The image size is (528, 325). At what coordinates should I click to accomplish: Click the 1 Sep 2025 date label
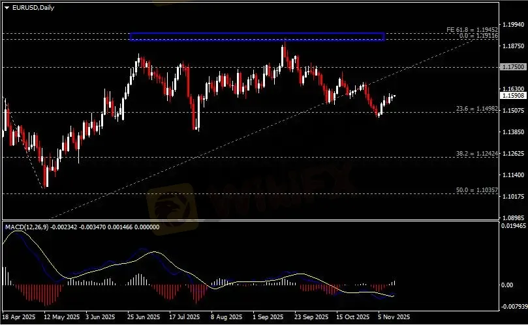268,317
